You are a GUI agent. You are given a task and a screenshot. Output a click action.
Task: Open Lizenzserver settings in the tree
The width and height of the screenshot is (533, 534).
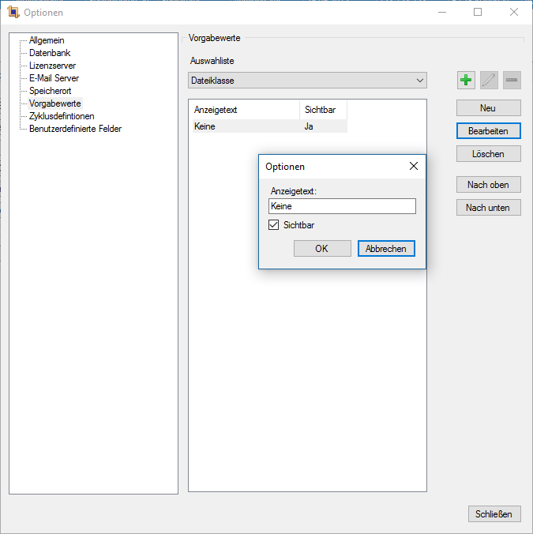tap(52, 66)
